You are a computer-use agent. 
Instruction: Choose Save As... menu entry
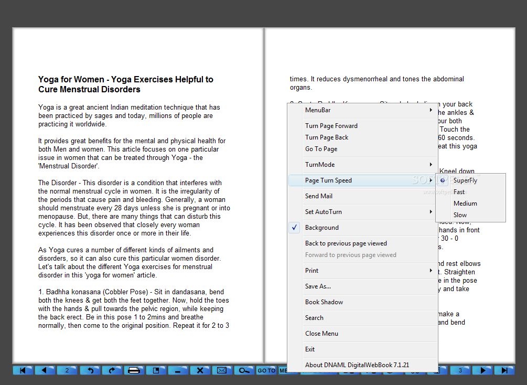(363, 286)
